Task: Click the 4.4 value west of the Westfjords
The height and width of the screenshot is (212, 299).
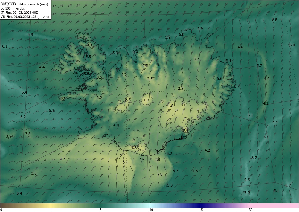Action: 42,67
